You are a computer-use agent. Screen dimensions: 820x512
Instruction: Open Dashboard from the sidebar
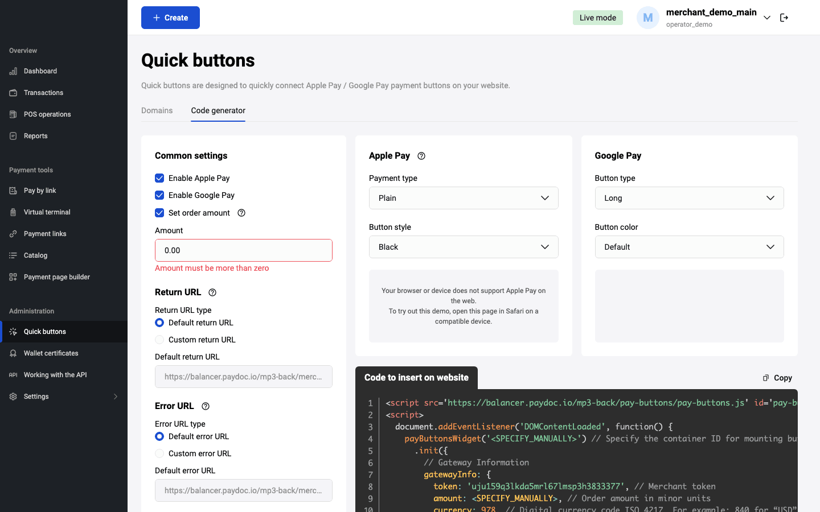coord(64,71)
